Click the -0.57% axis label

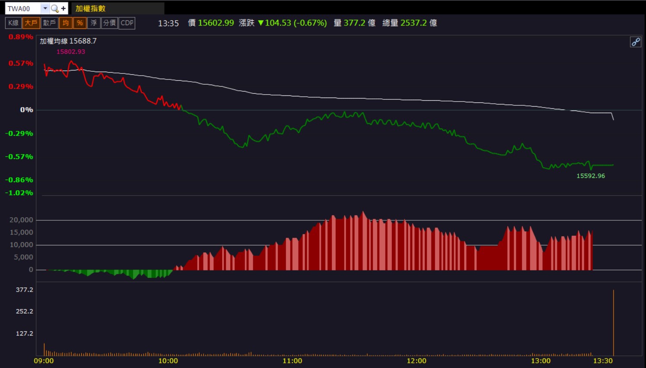(19, 157)
